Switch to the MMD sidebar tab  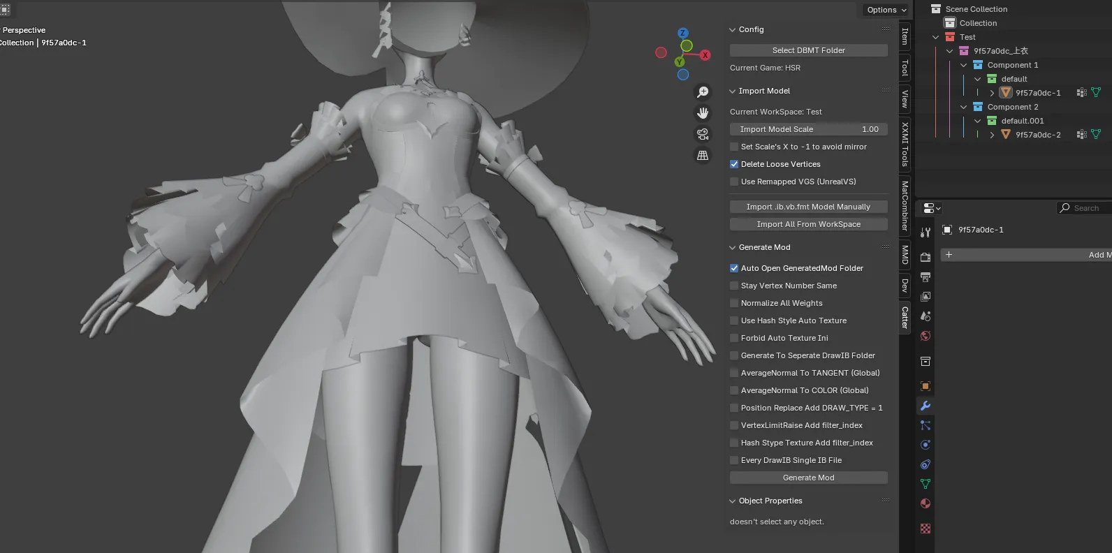click(x=905, y=255)
